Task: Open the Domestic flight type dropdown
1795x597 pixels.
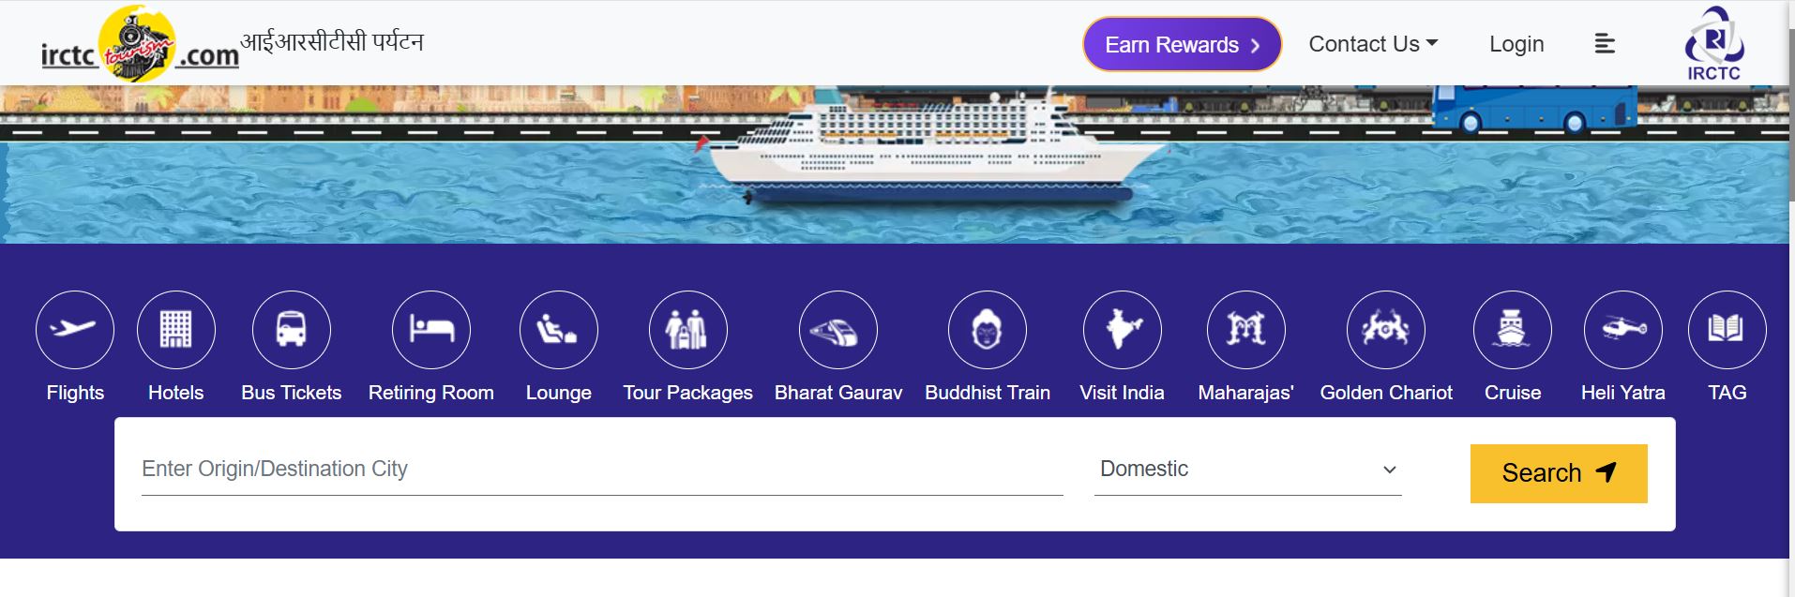Action: [x=1247, y=469]
